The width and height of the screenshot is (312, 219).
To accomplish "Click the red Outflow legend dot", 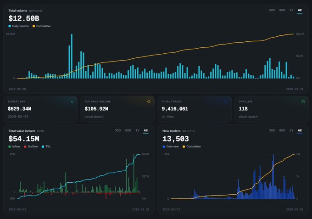I will click(25, 146).
